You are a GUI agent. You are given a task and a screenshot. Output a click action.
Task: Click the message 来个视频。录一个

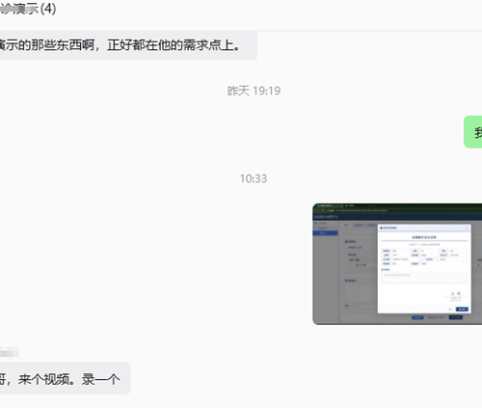click(65, 378)
